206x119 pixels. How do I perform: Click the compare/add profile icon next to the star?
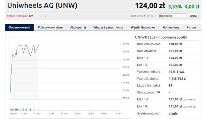47,16
